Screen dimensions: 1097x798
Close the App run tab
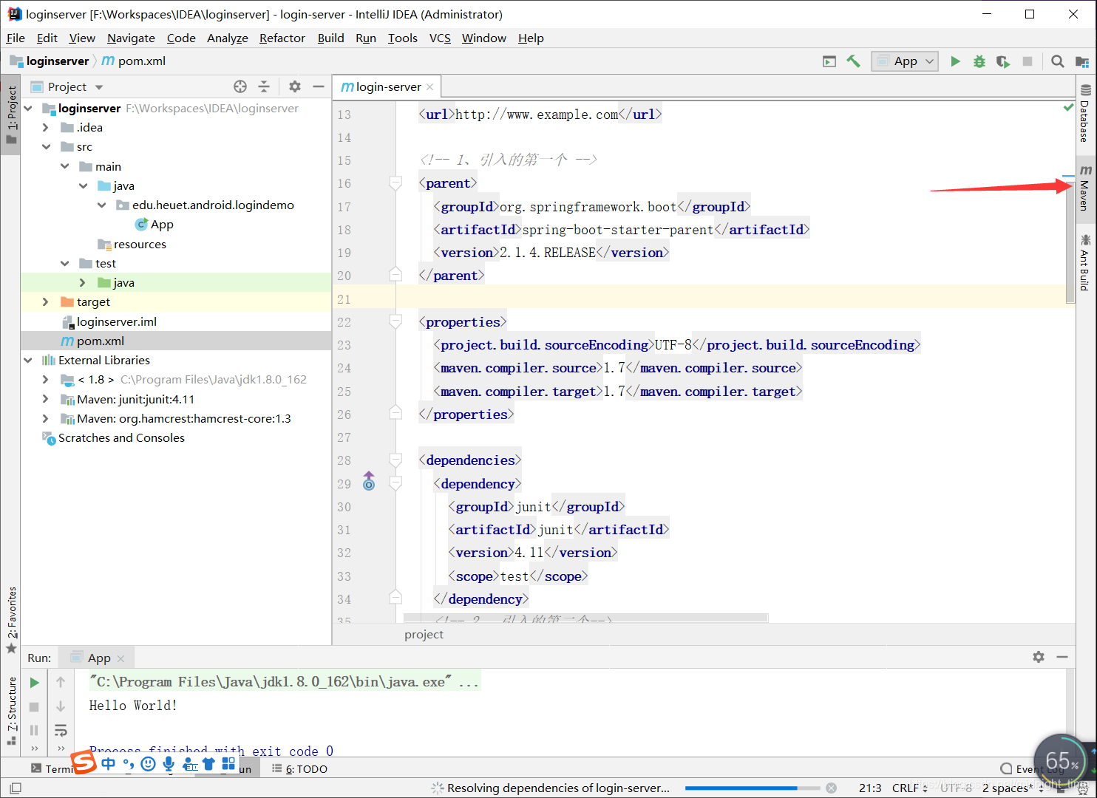[x=120, y=658]
